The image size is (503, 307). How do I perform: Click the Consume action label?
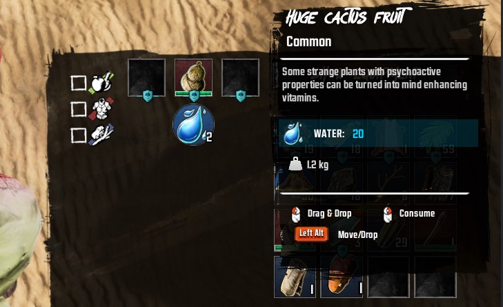tap(417, 214)
